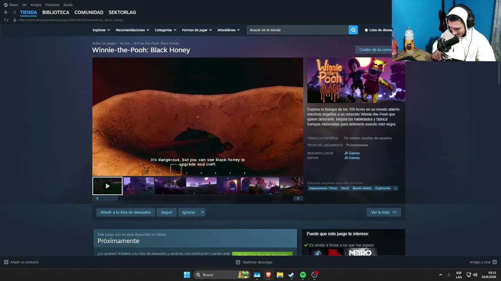The height and width of the screenshot is (281, 501).
Task: Click the plus icon to add more tags
Action: (x=395, y=188)
